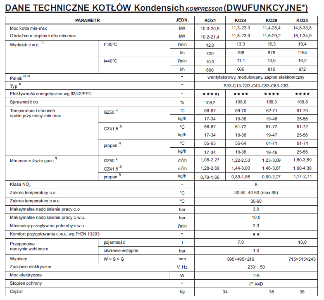Select the value 1,08-2,27
The height and width of the screenshot is (300, 324).
click(210, 160)
